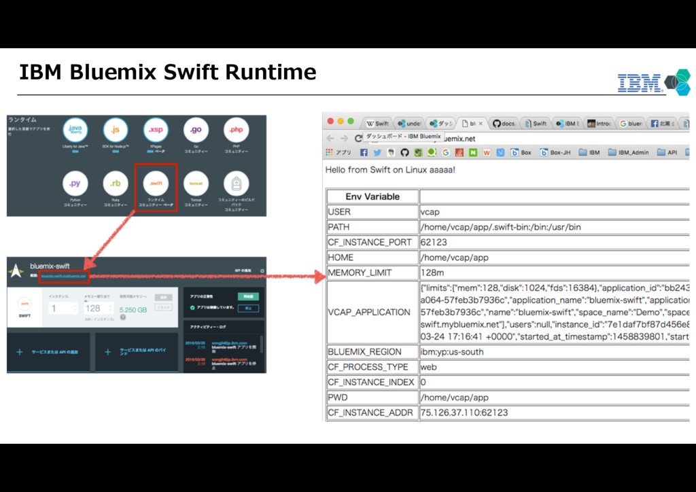Click the リセット reset button
Screen dimensions: 696x492
pyautogui.click(x=163, y=307)
